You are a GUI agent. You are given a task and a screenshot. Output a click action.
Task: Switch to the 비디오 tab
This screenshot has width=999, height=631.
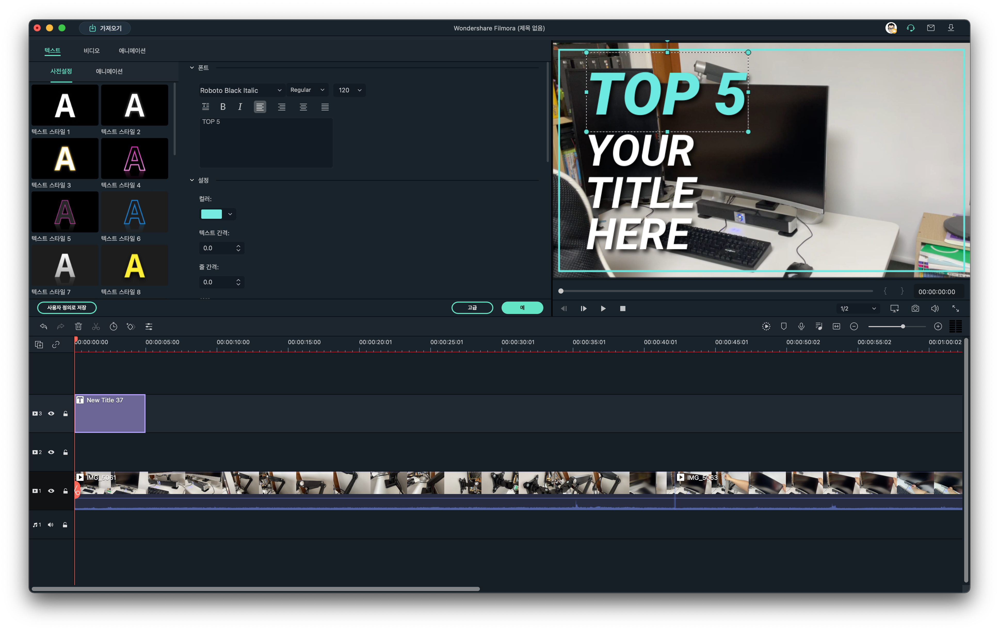click(91, 51)
